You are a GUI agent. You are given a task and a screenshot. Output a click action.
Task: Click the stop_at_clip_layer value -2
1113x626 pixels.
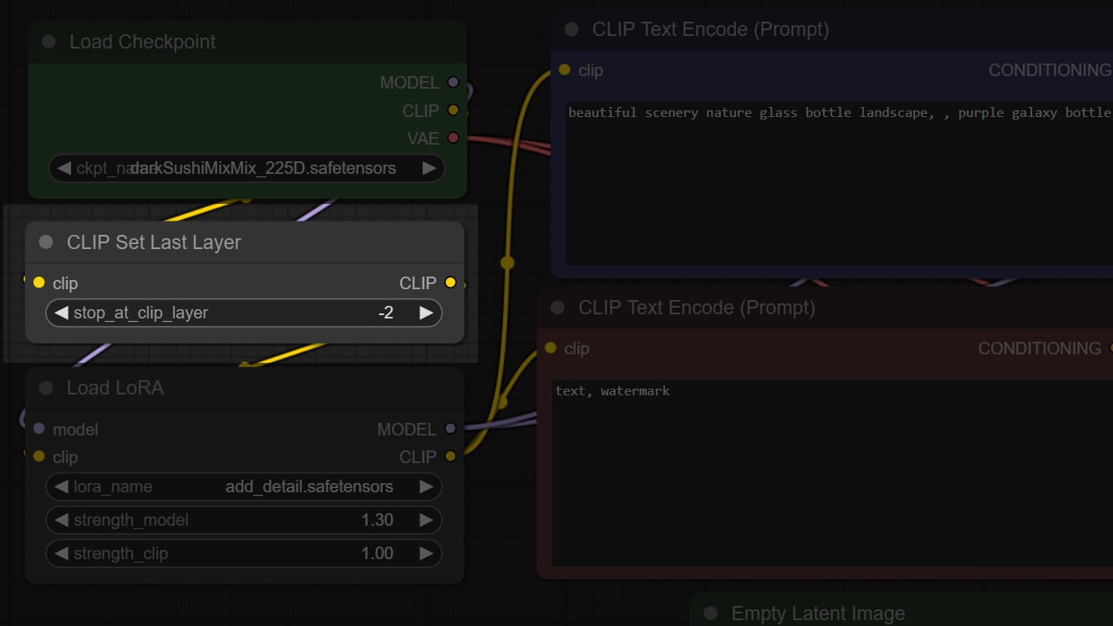(x=385, y=313)
